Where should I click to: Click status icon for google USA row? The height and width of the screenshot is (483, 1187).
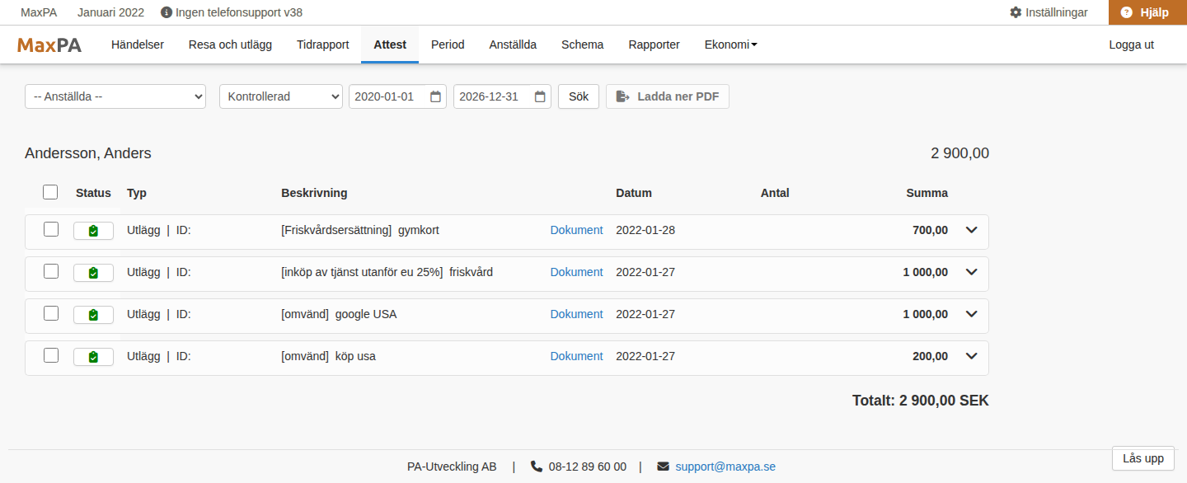(x=93, y=315)
